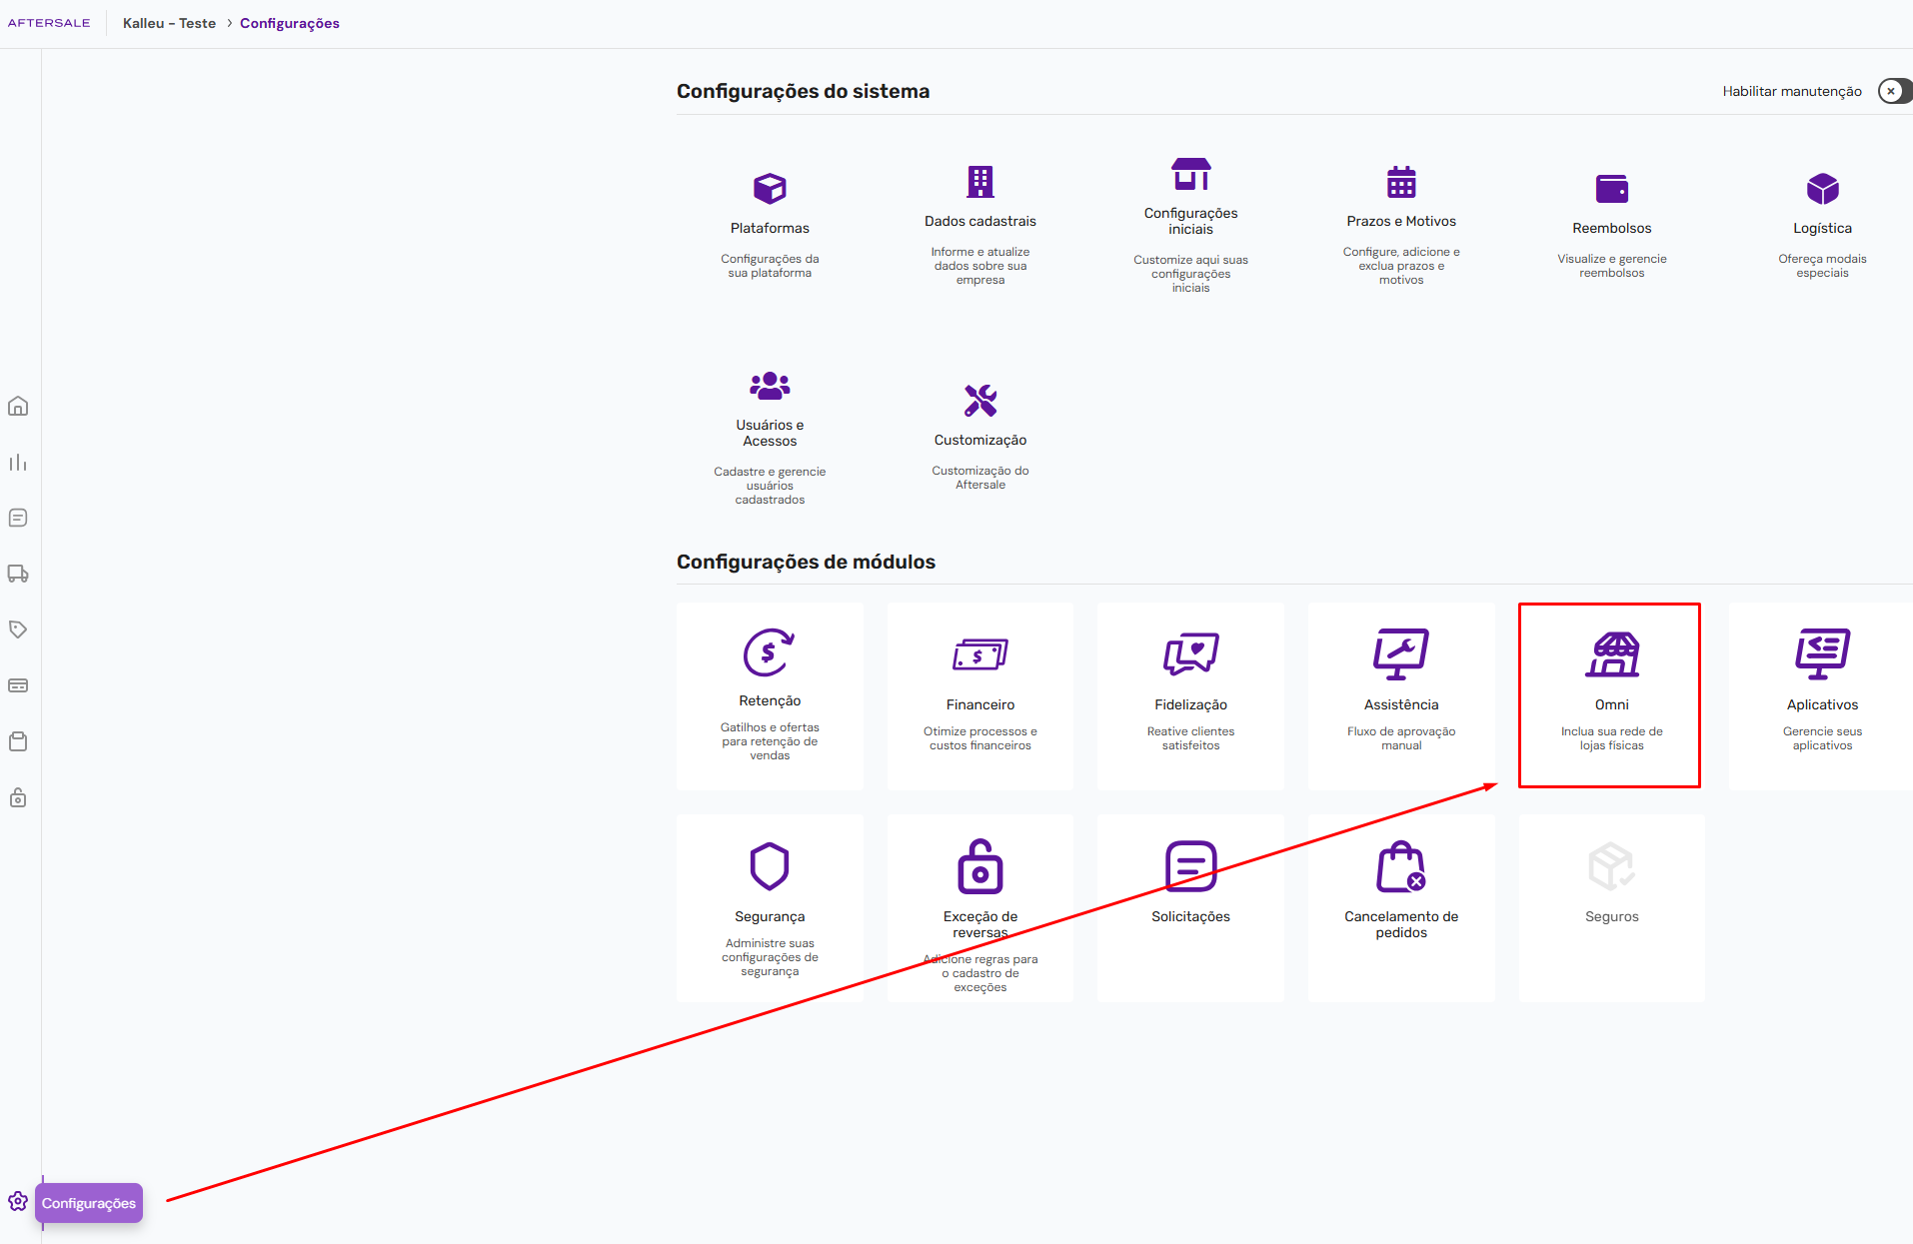Click 'Customização do Aftersale' description
Screen dimensions: 1913x1244
(x=980, y=478)
